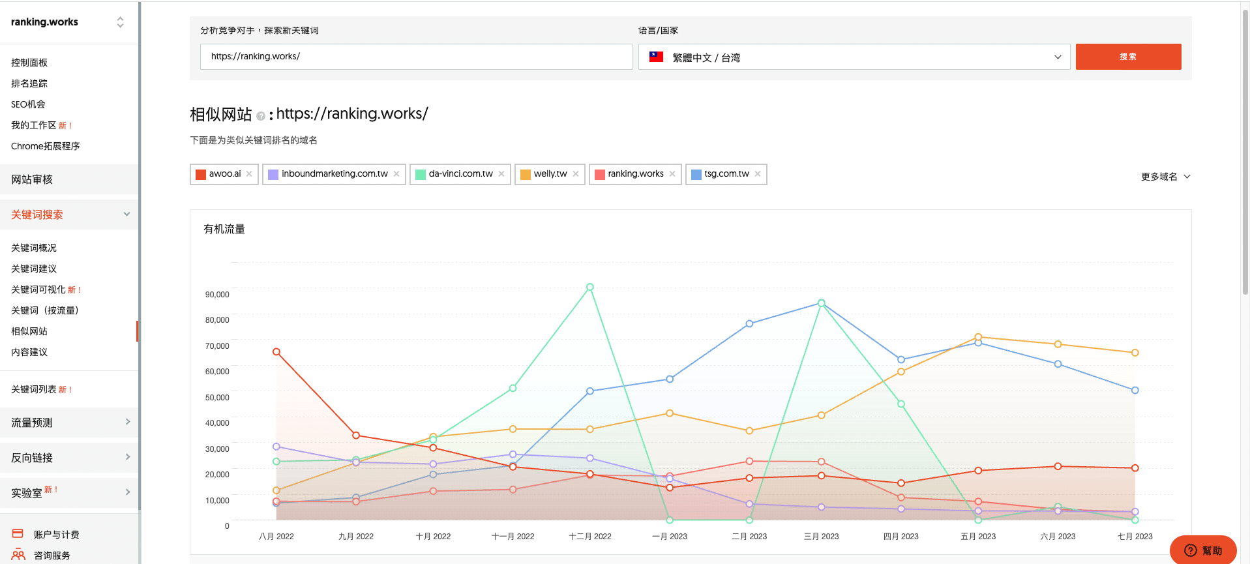This screenshot has width=1250, height=564.
Task: Remove awoo.ai domain tag
Action: (249, 174)
